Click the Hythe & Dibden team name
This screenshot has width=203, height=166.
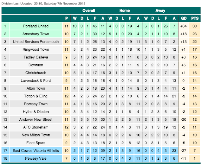(36, 112)
